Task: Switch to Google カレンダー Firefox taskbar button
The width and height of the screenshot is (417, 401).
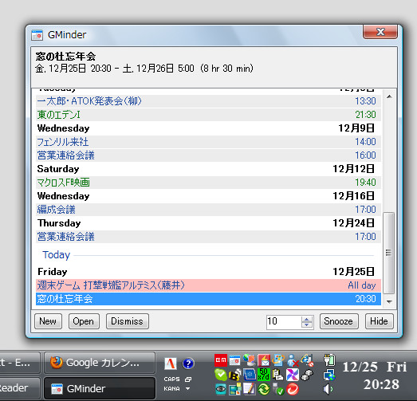Action: [x=100, y=363]
